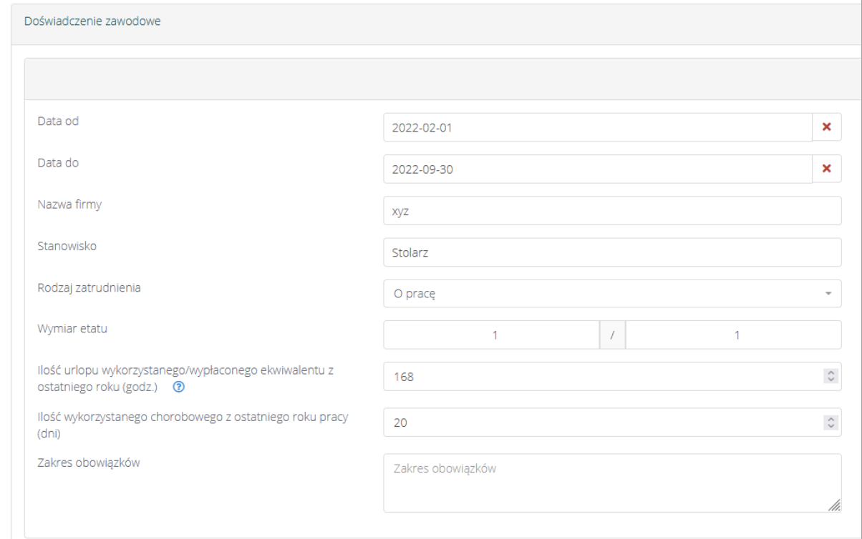The height and width of the screenshot is (539, 862).
Task: Open date picker in Data od field
Action: click(x=597, y=128)
